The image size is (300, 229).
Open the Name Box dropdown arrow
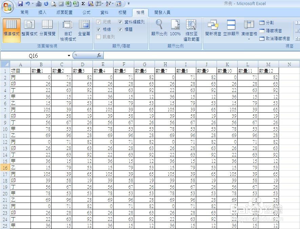click(x=69, y=56)
